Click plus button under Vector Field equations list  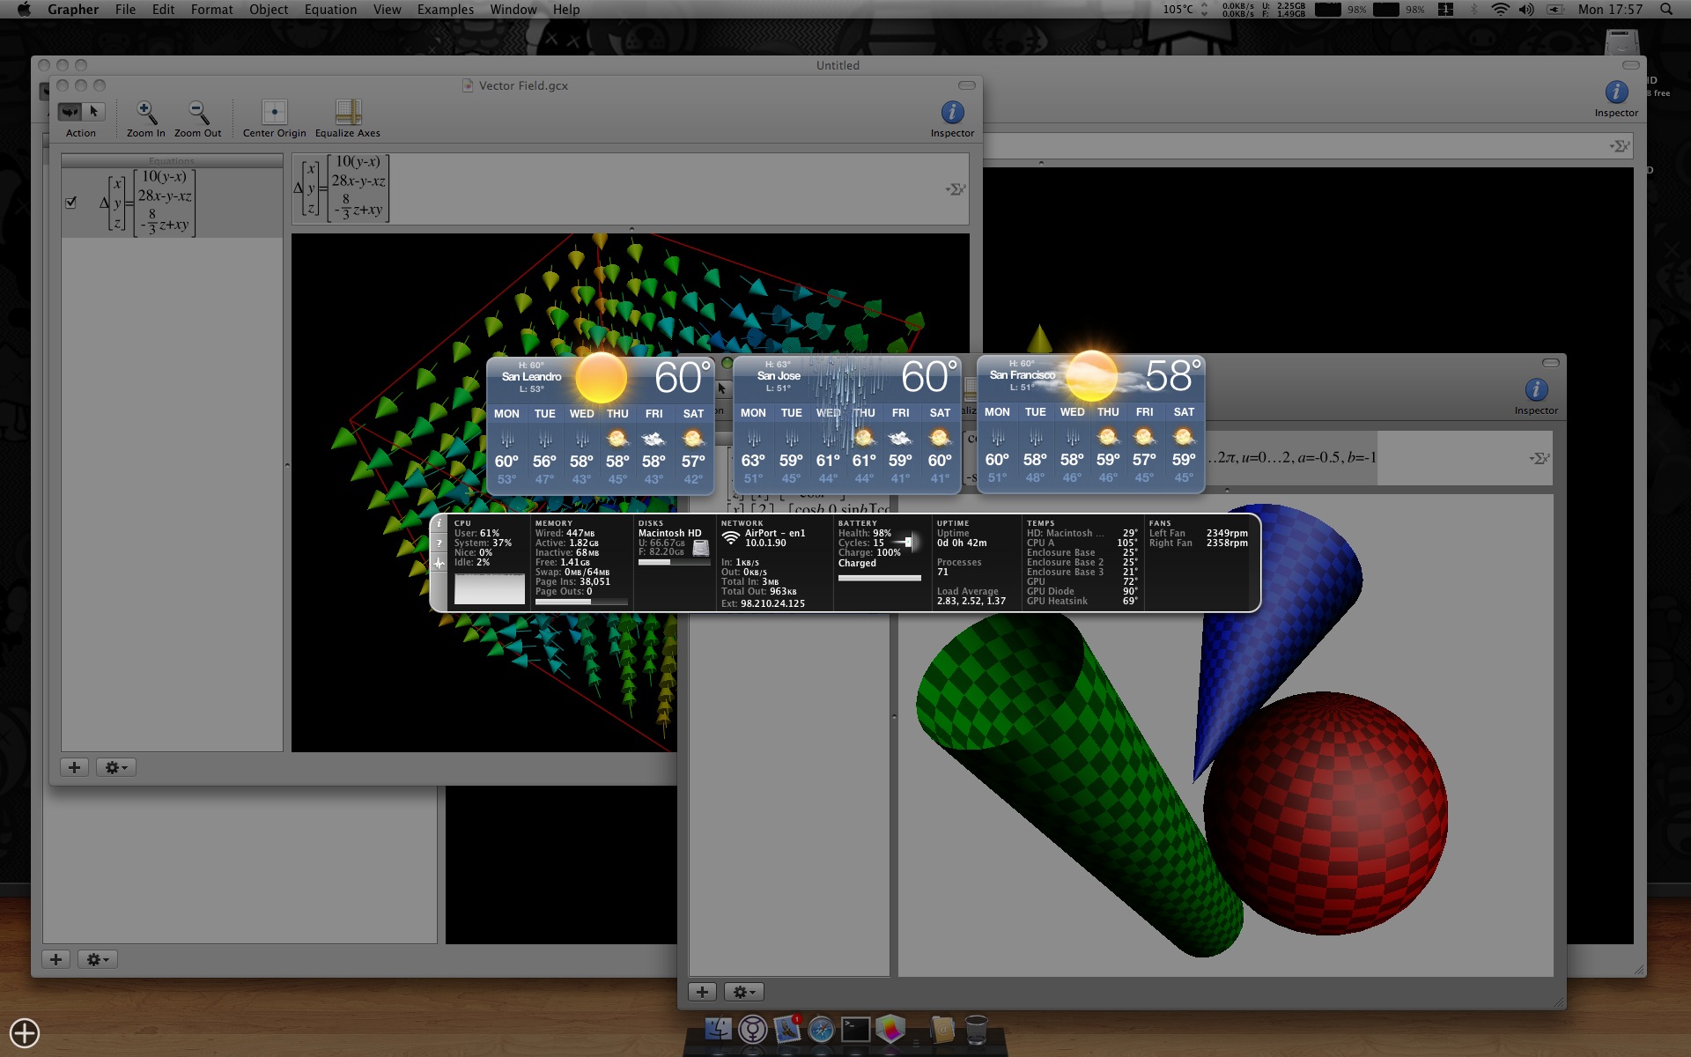point(75,768)
